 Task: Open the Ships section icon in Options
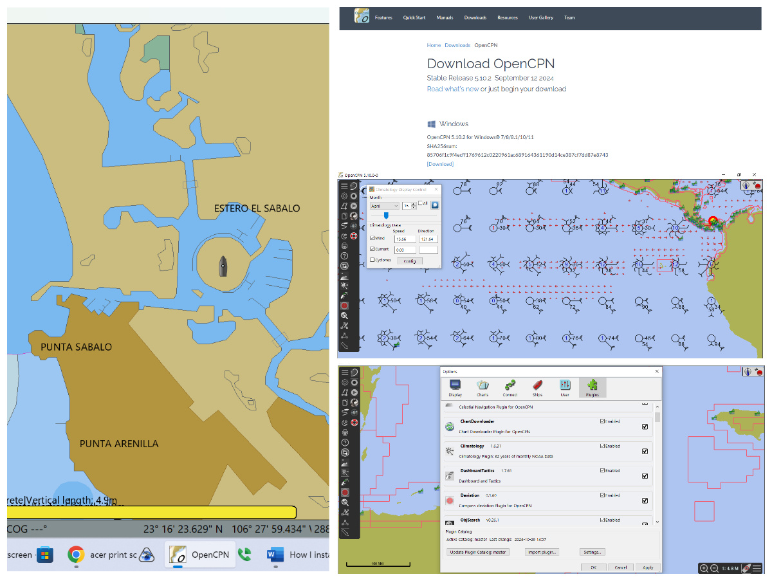(537, 387)
